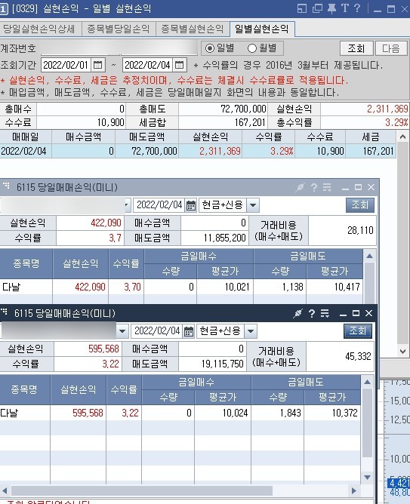Click the pin icon in the top title bar
Image resolution: width=410 pixels, height=504 pixels.
(331, 8)
